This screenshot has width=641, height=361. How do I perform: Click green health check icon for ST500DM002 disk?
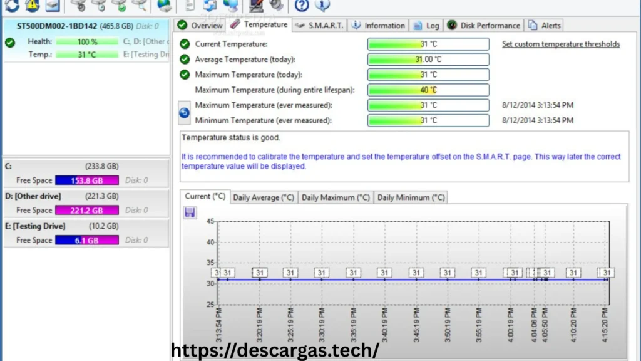[10, 42]
